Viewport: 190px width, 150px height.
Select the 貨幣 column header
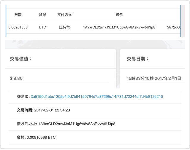[x=42, y=15]
